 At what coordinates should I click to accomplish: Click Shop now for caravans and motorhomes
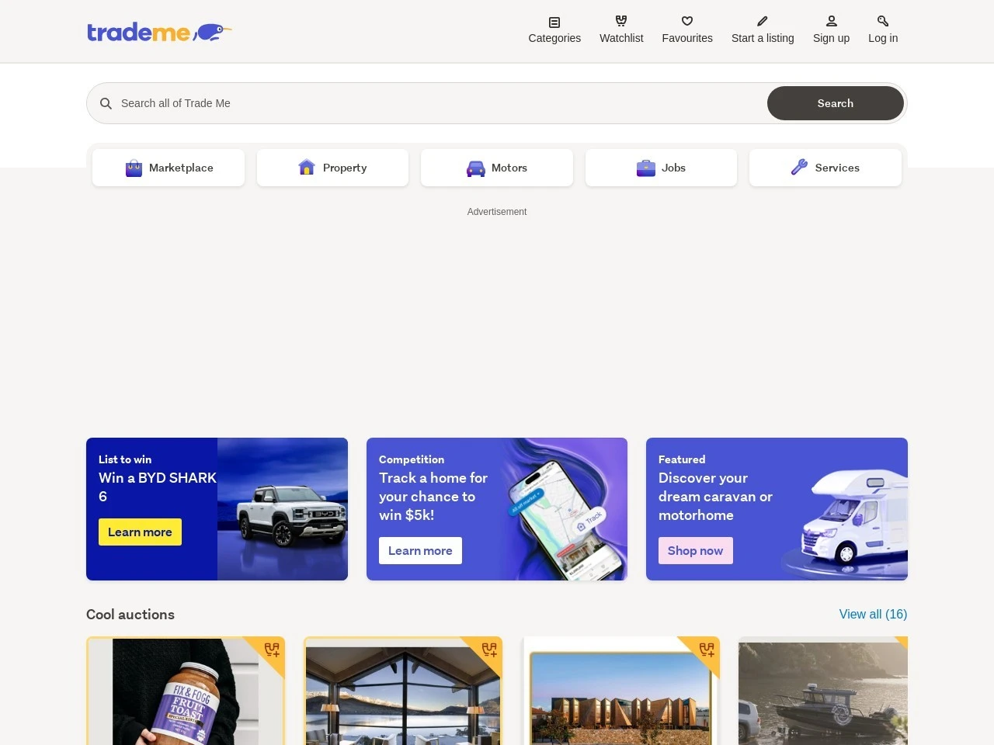695,550
